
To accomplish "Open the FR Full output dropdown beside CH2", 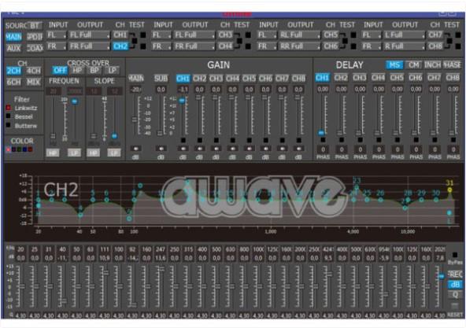I will 90,46.
